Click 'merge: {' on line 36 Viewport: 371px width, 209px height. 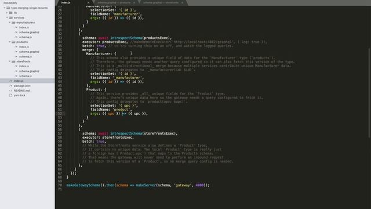coord(90,50)
